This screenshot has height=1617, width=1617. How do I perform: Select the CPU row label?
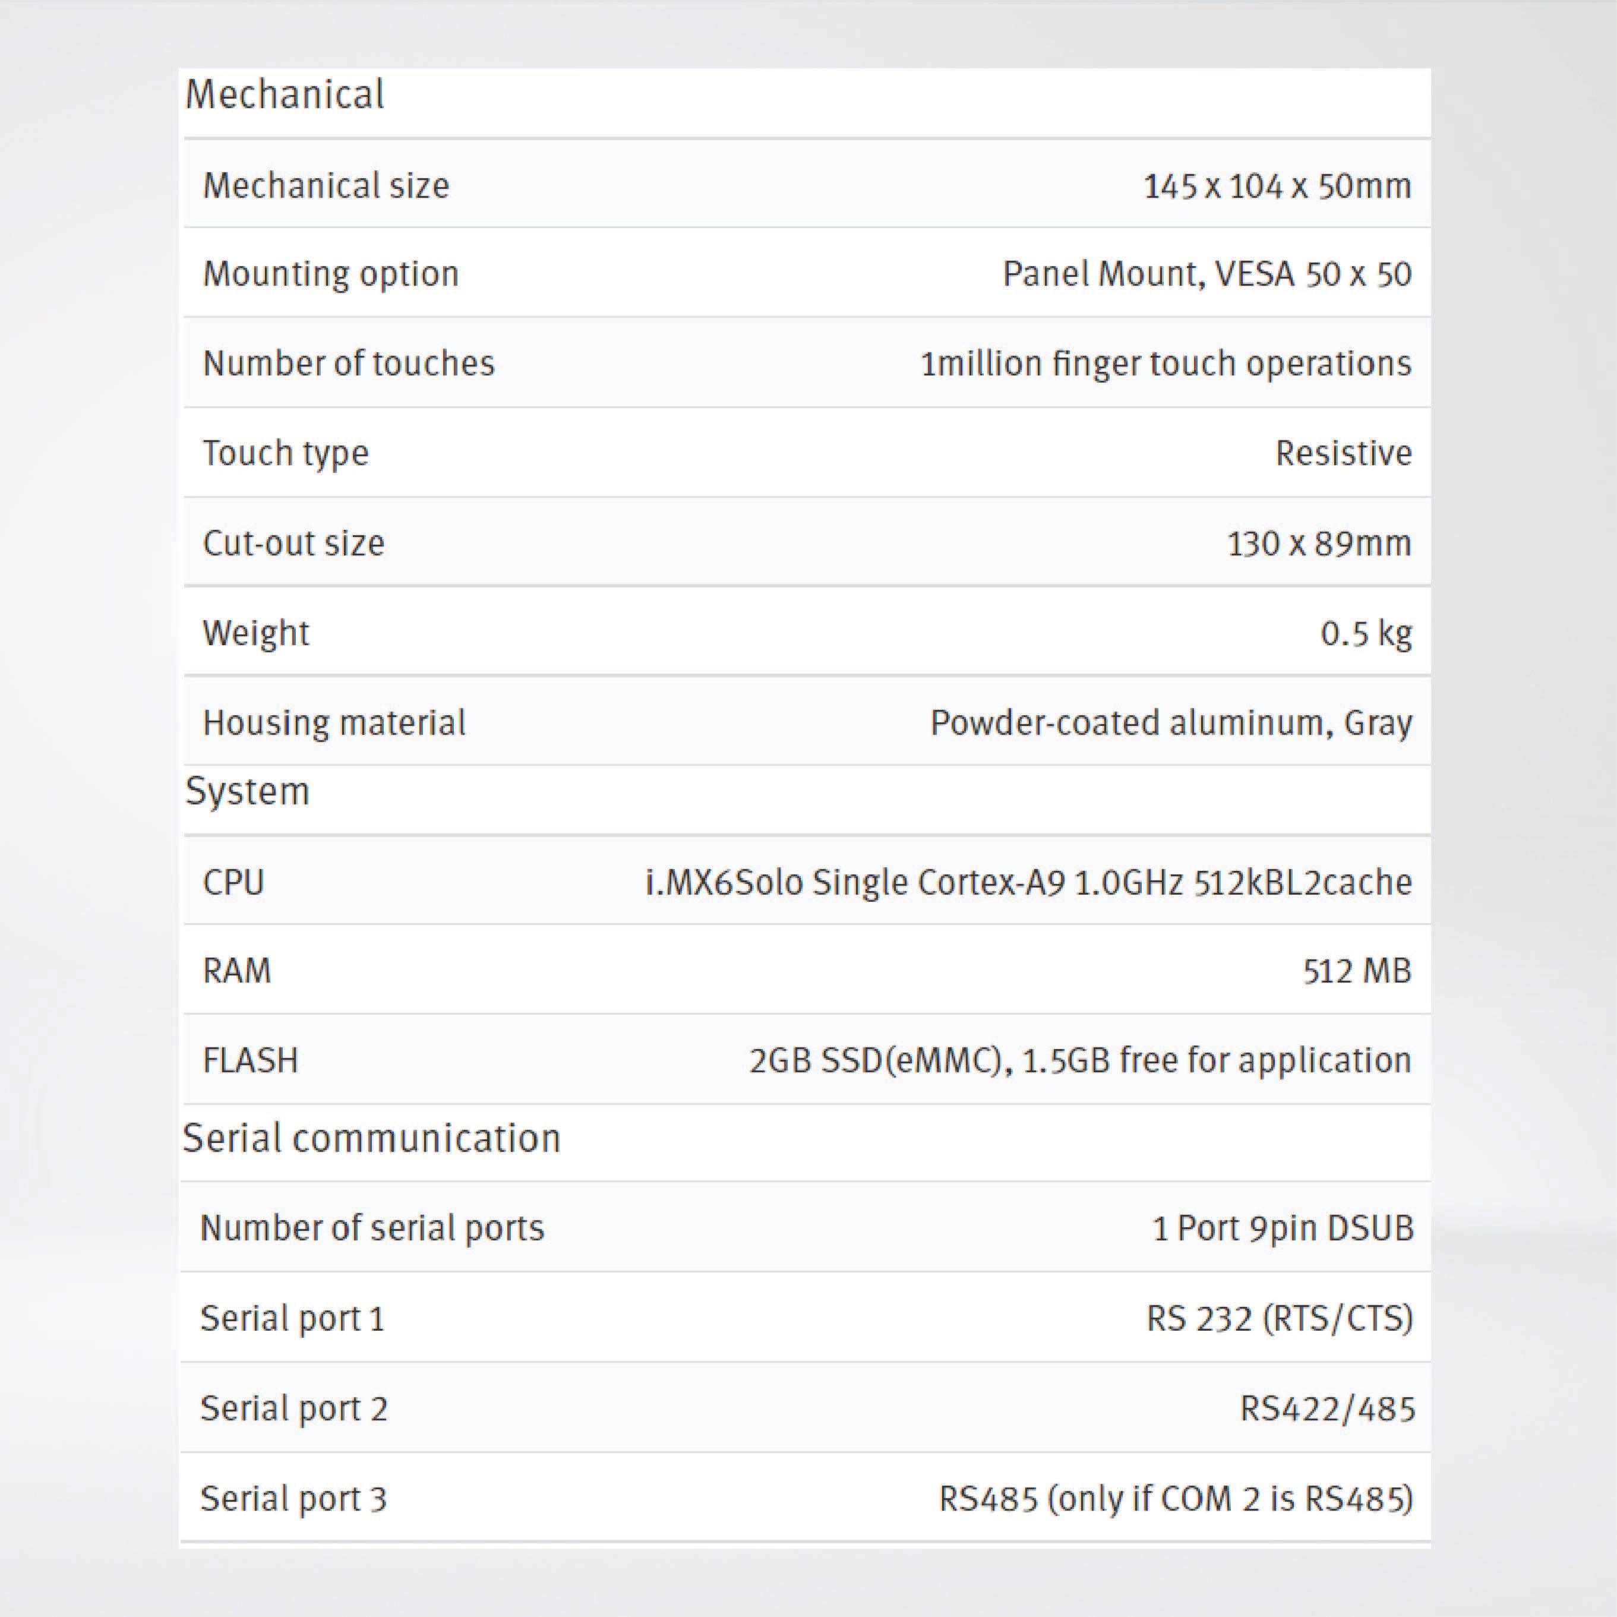[x=233, y=882]
